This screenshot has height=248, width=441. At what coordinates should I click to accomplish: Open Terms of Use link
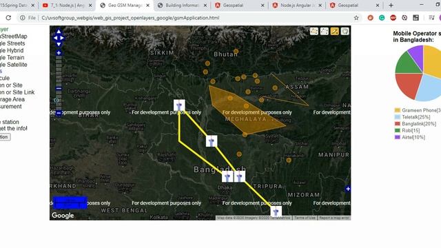(305, 218)
